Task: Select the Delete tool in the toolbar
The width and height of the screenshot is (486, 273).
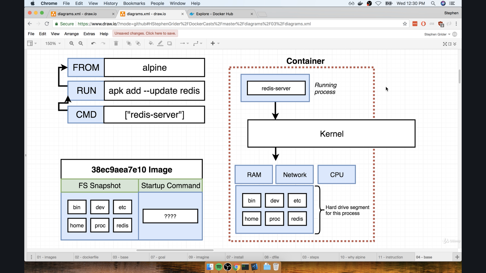Action: point(116,43)
